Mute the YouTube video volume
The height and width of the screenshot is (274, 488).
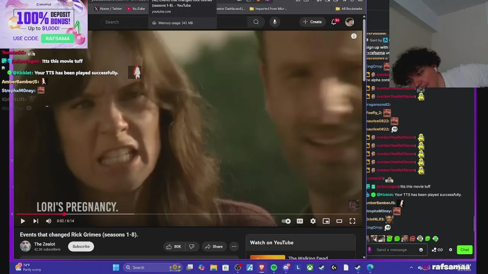(x=48, y=221)
